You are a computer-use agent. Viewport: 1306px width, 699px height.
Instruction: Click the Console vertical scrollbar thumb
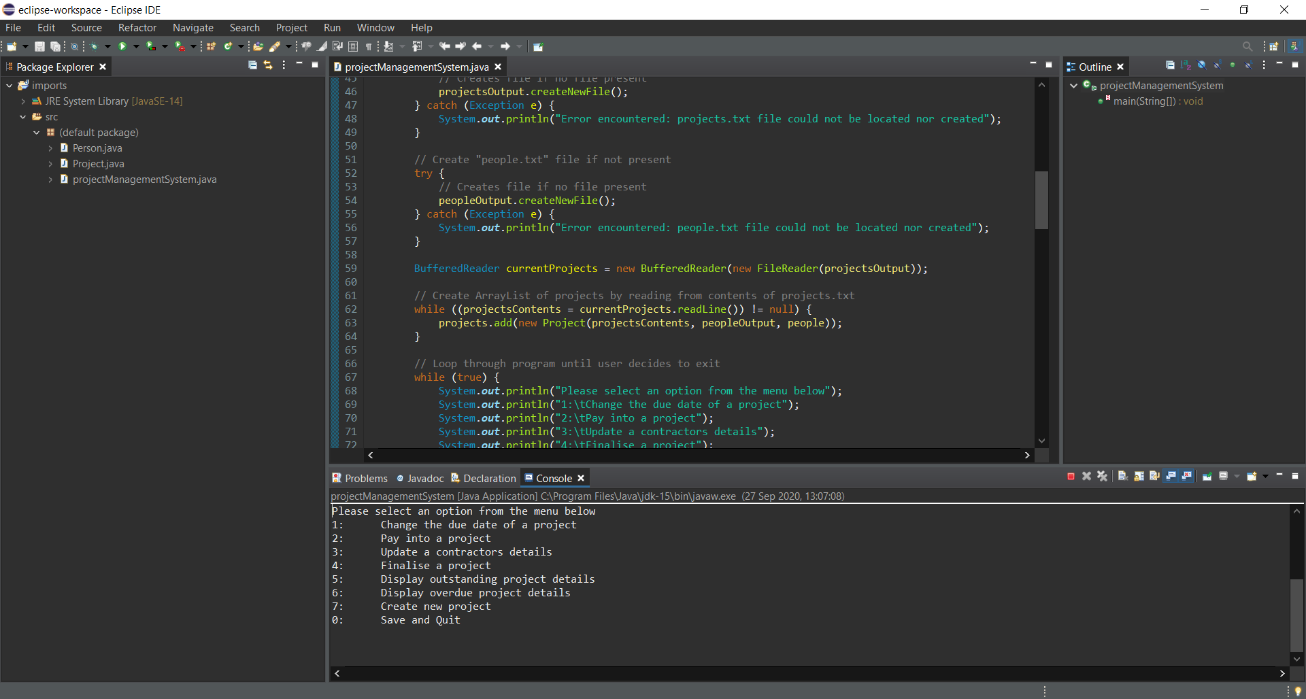tap(1297, 615)
